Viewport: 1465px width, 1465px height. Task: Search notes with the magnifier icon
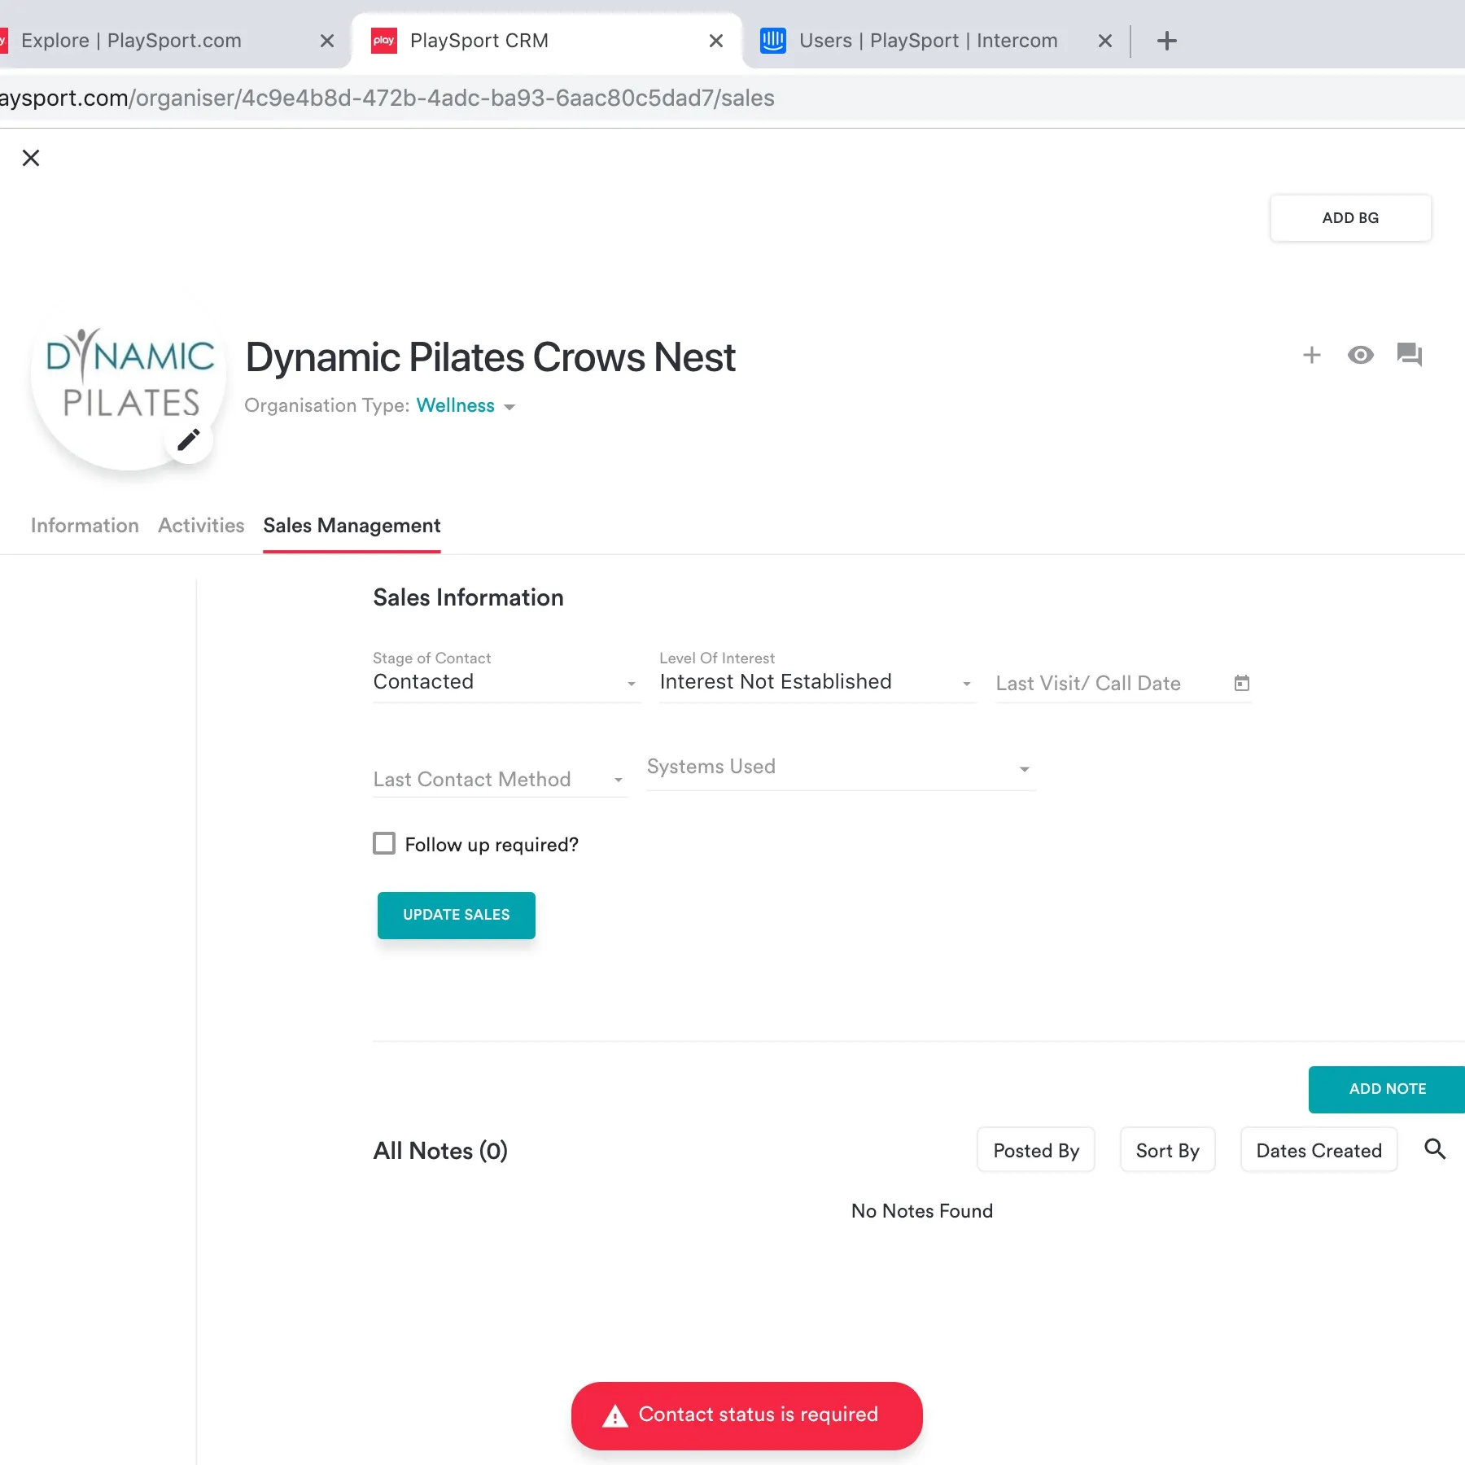[x=1435, y=1149]
